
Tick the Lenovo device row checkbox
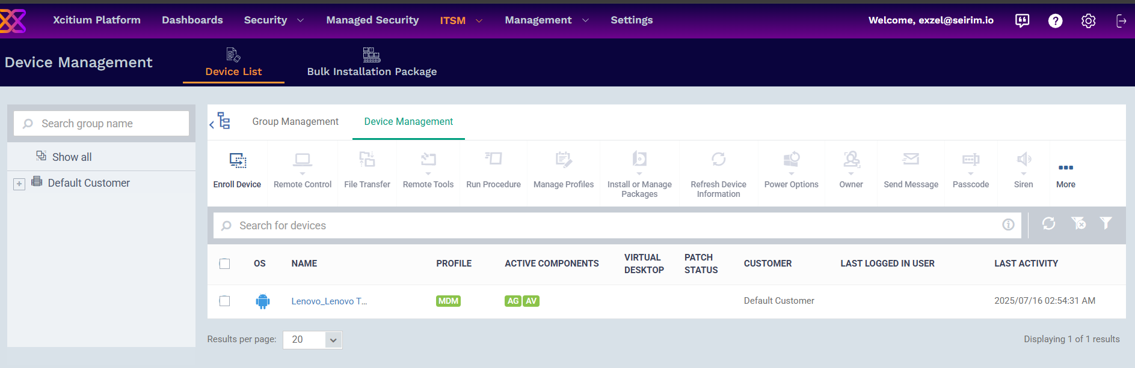pos(224,301)
